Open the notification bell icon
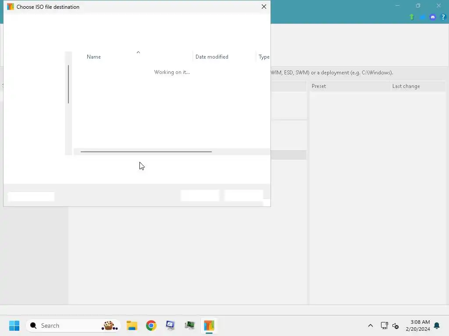Image resolution: width=449 pixels, height=336 pixels. [437, 325]
